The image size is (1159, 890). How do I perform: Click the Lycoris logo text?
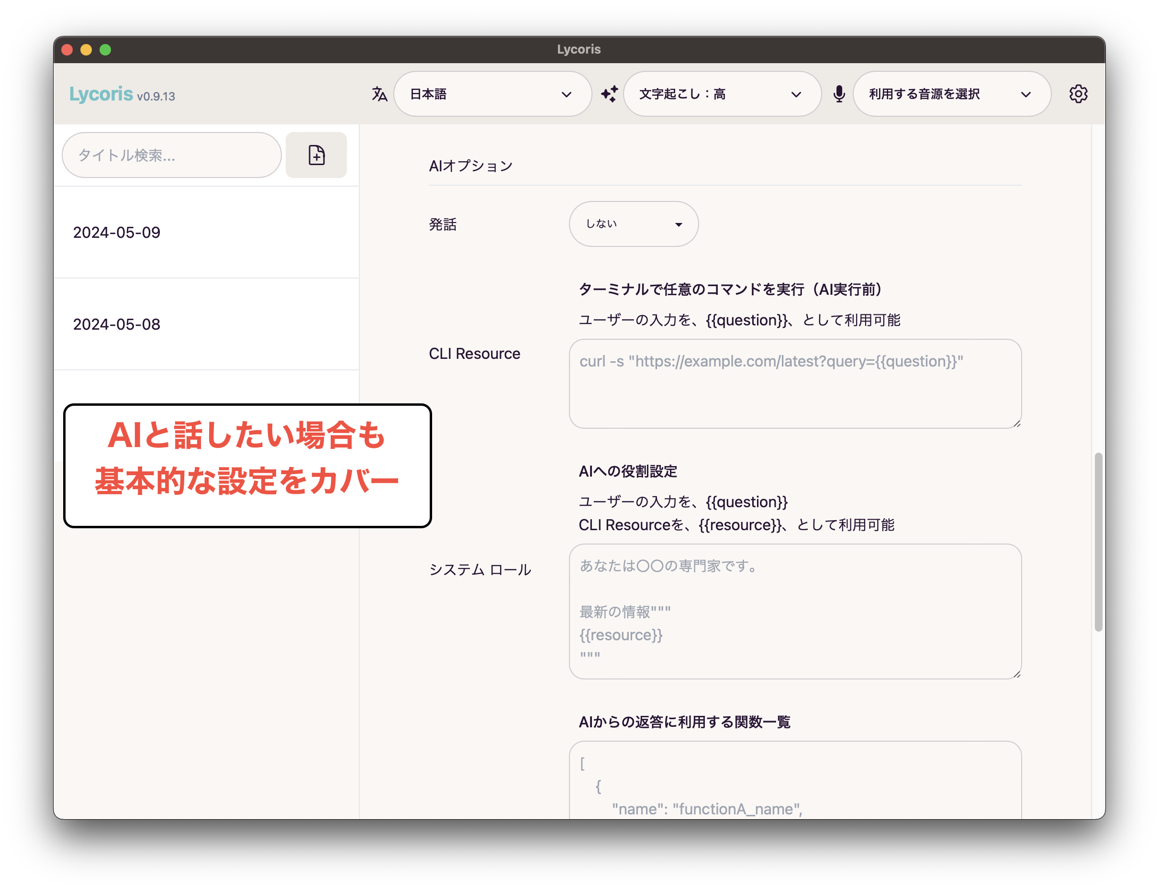click(100, 94)
